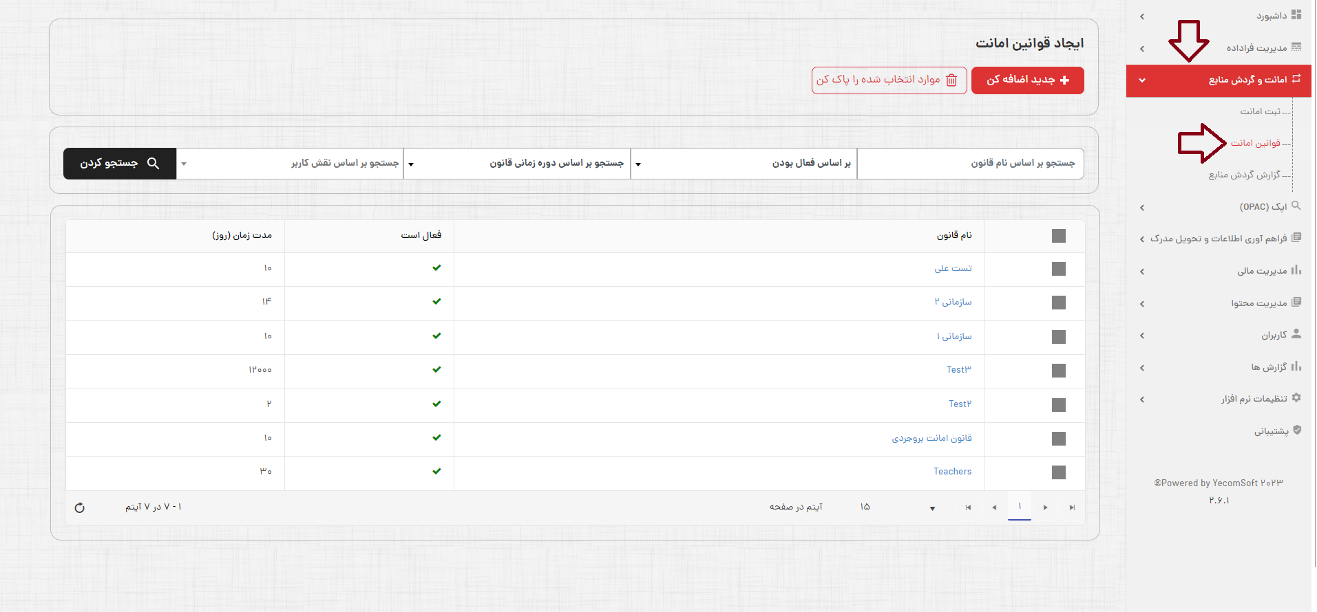
Task: Go to the next page arrow
Action: [x=1045, y=507]
